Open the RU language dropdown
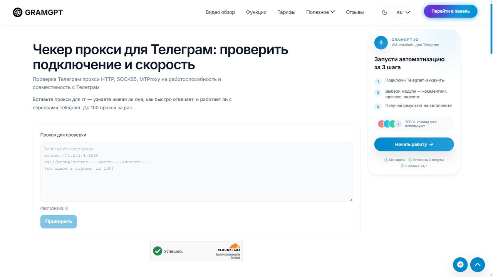Screen dimensions: 493x277 (x=404, y=12)
